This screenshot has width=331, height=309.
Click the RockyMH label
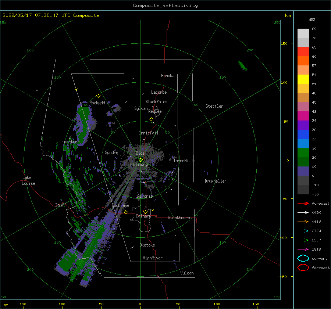[97, 103]
